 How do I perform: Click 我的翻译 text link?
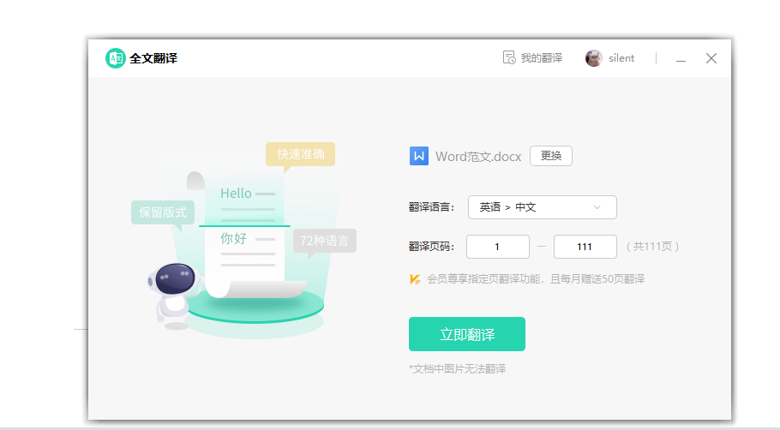coord(541,58)
